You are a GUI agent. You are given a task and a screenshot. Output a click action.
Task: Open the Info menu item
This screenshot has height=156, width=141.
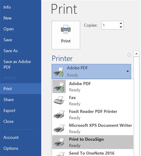[x=7, y=7]
